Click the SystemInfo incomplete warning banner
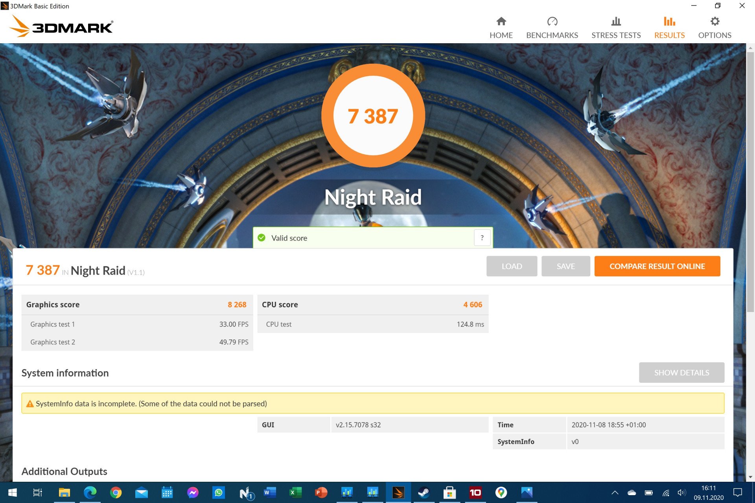This screenshot has height=503, width=755. (x=373, y=403)
